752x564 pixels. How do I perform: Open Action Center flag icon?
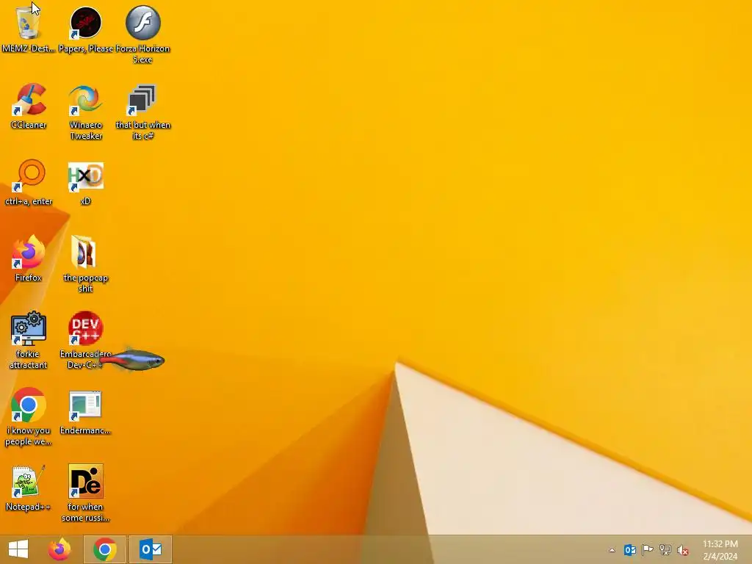click(648, 550)
